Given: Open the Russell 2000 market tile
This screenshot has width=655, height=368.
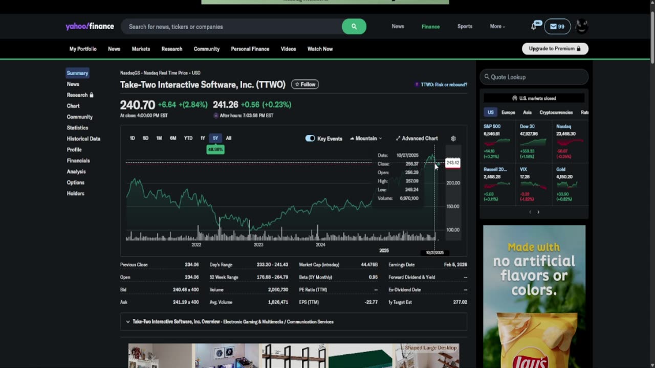Looking at the screenshot, I should point(497,185).
